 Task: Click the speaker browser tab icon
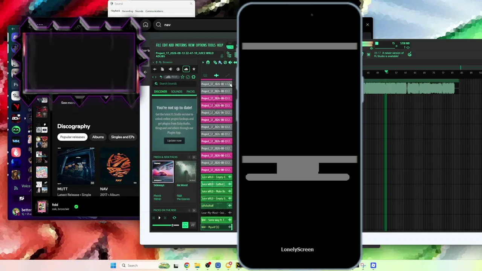[x=170, y=69]
